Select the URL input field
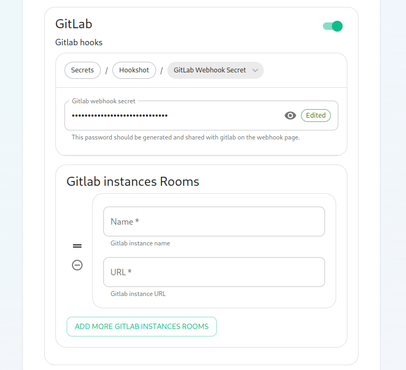The image size is (406, 370). [214, 272]
